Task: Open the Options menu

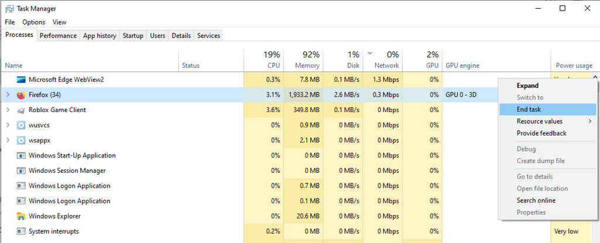Action: [33, 22]
